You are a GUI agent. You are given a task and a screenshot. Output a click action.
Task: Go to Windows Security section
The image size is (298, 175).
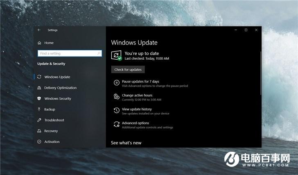pos(58,99)
